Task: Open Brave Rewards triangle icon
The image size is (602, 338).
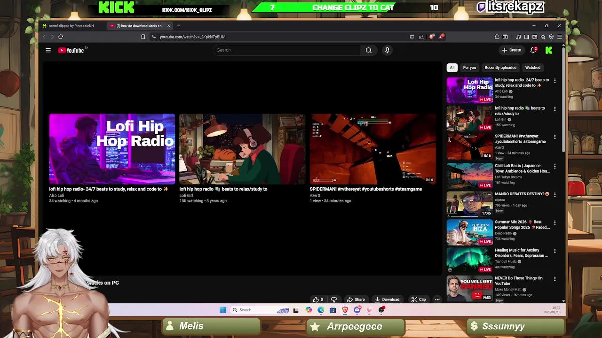Action: click(x=441, y=37)
